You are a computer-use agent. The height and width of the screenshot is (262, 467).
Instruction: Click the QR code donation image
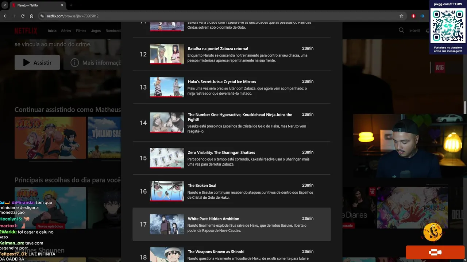pyautogui.click(x=448, y=26)
